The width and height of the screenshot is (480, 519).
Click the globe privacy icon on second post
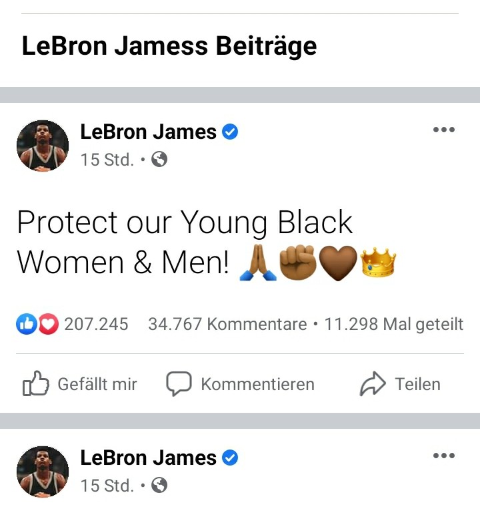(159, 485)
